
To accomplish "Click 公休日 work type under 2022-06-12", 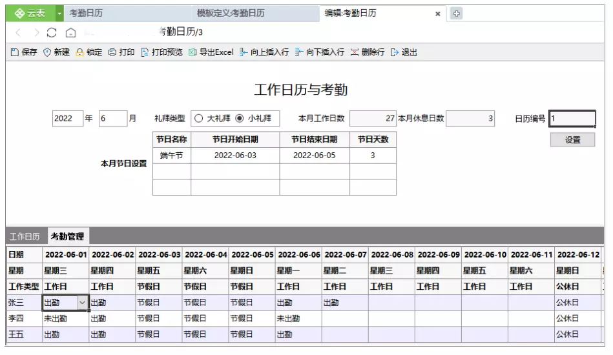I will point(578,287).
